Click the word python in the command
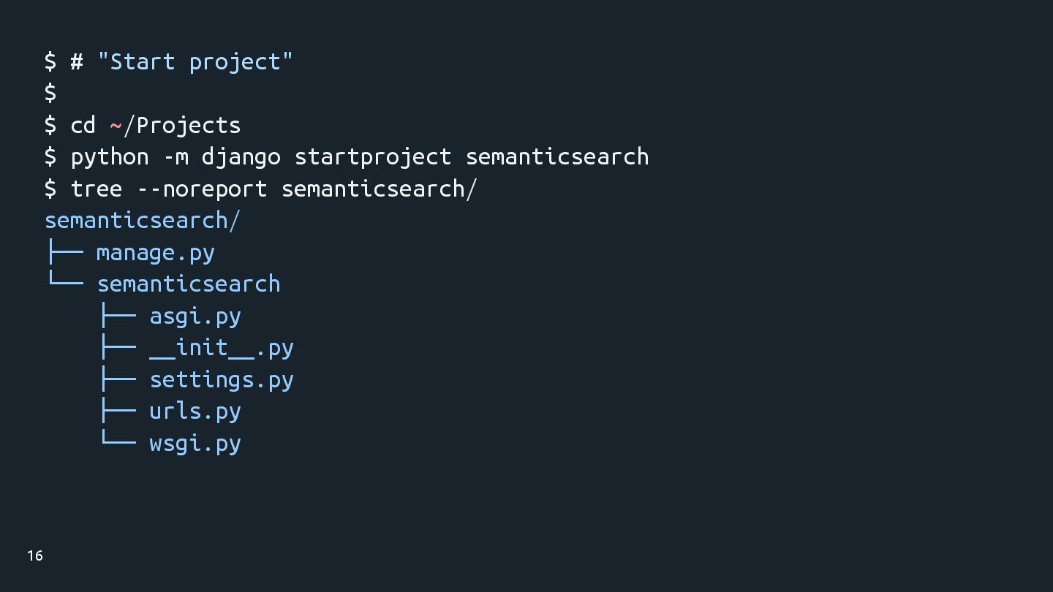The height and width of the screenshot is (592, 1053). [x=110, y=156]
